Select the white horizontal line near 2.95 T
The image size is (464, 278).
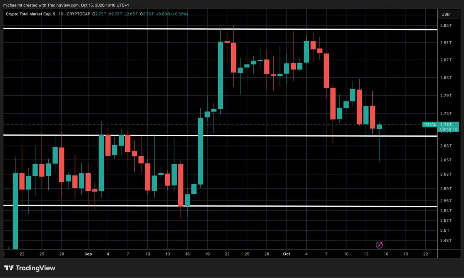[220, 29]
